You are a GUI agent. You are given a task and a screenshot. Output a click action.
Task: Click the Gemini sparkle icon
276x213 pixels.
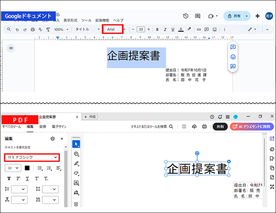258,16
